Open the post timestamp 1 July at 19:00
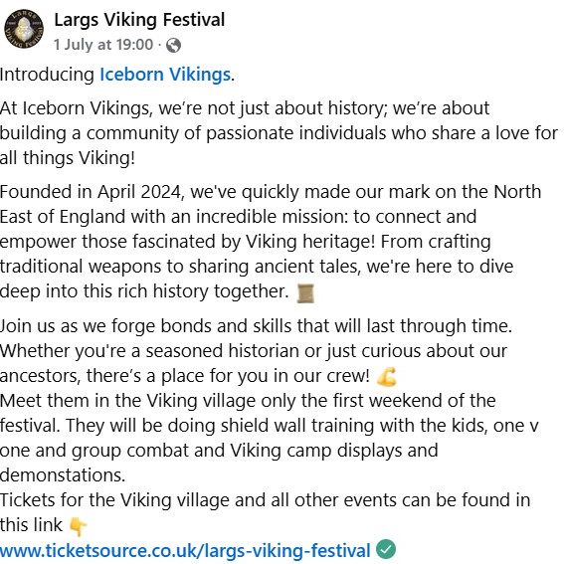 [x=103, y=45]
